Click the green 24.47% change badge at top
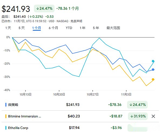162x133 pixels. tap(44, 8)
